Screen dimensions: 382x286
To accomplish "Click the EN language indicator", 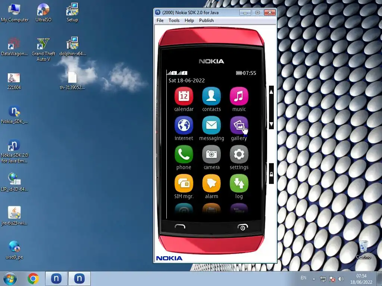I will point(303,278).
